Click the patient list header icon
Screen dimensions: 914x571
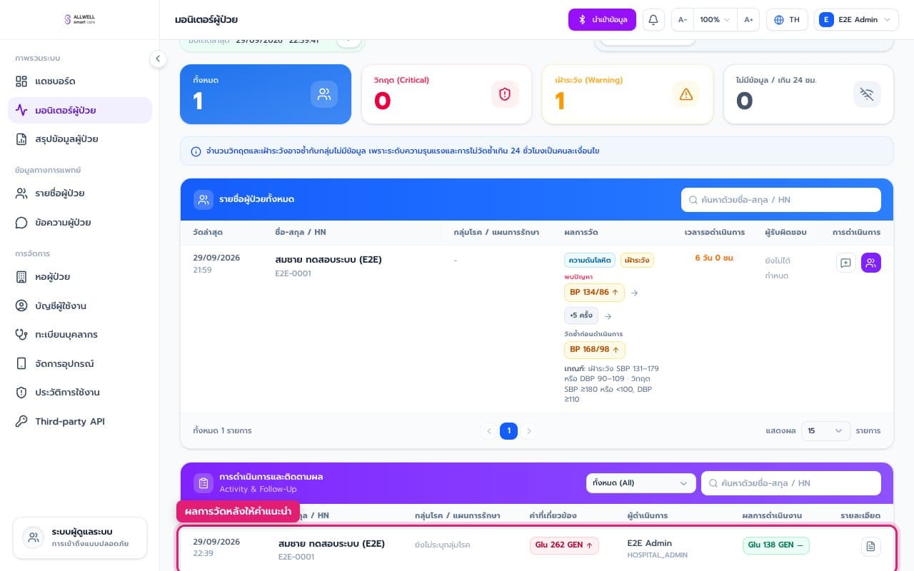coord(204,200)
